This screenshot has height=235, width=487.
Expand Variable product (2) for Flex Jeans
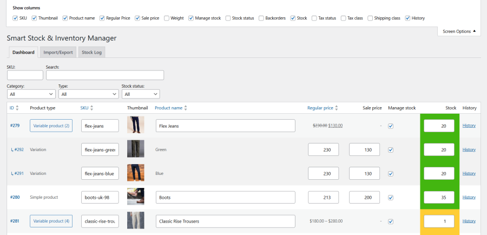pyautogui.click(x=51, y=126)
